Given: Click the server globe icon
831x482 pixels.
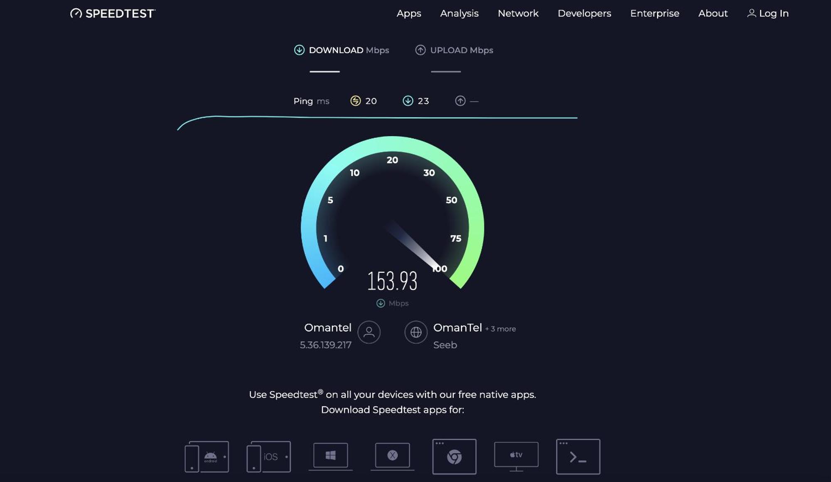Looking at the screenshot, I should click(x=416, y=332).
